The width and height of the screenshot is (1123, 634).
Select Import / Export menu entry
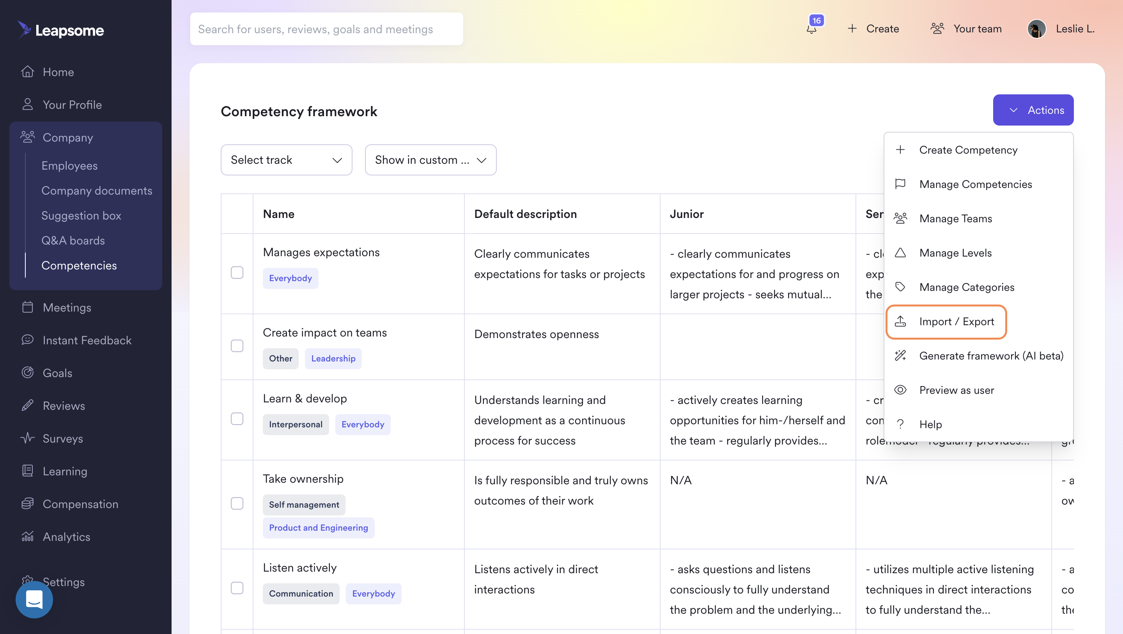[979, 321]
